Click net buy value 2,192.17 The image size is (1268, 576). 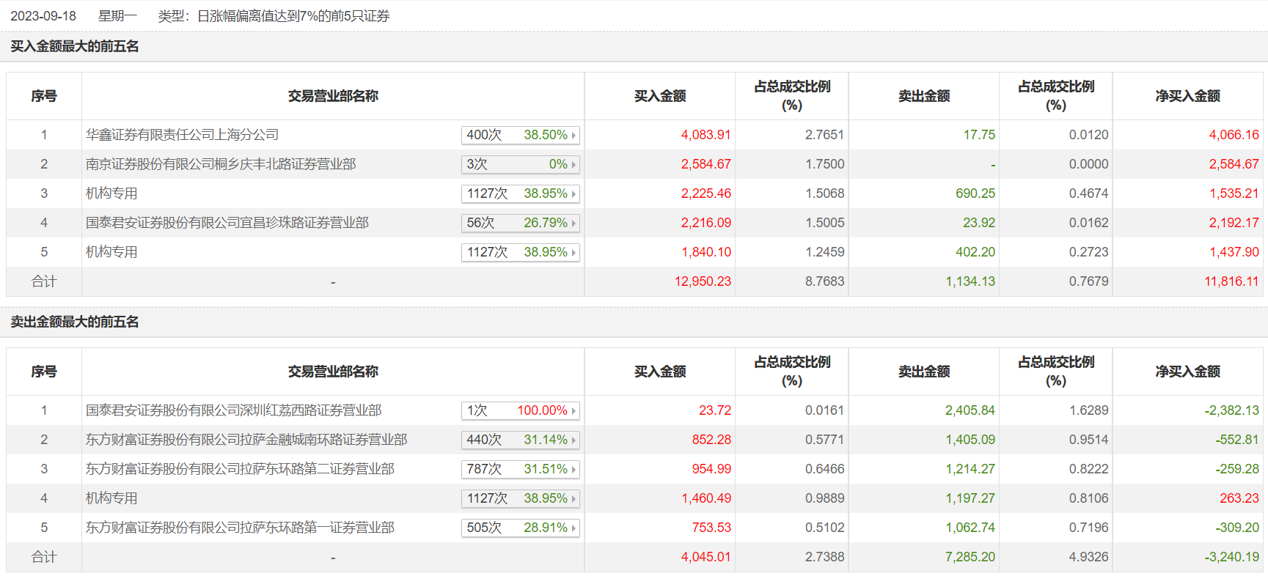pyautogui.click(x=1234, y=223)
